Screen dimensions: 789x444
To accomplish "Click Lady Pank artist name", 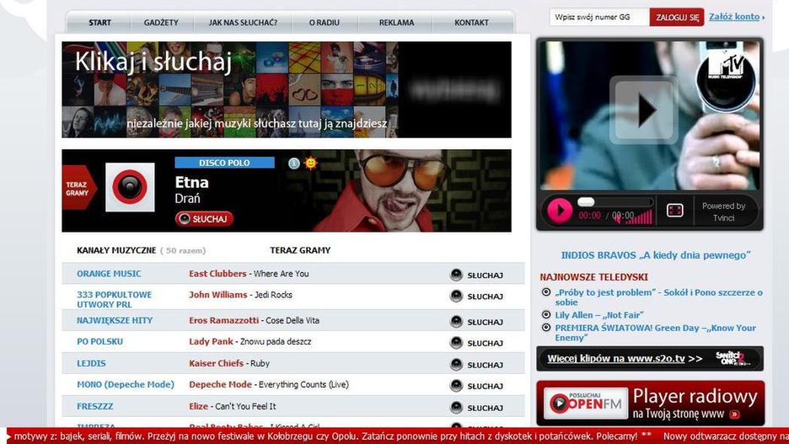I will point(211,341).
